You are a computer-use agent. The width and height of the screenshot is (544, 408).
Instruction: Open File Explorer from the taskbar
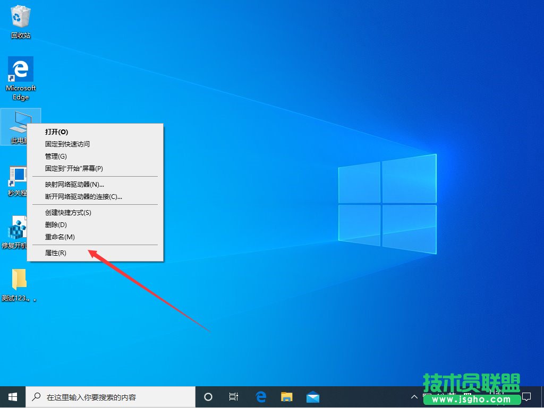click(x=286, y=396)
